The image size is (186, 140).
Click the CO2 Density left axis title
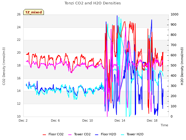[4, 66]
